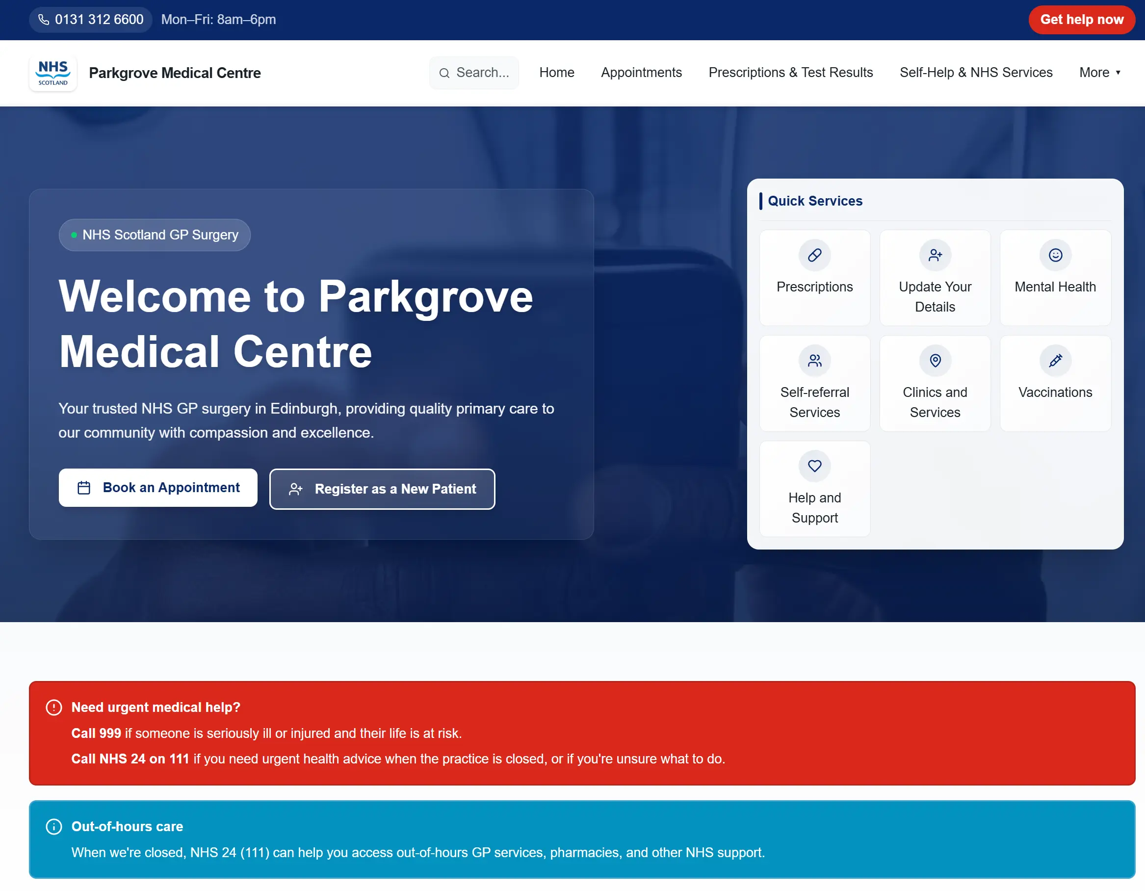This screenshot has width=1145, height=891.
Task: Click the NHS Scotland logo
Action: tap(53, 73)
